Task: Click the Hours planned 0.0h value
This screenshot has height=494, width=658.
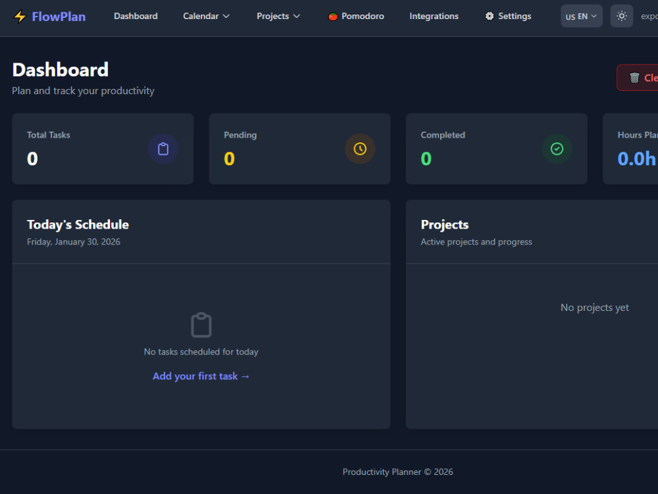Action: tap(636, 159)
